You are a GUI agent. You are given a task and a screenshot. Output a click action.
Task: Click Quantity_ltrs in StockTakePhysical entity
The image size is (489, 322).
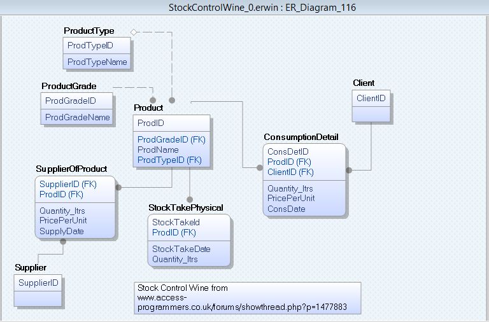pos(175,260)
